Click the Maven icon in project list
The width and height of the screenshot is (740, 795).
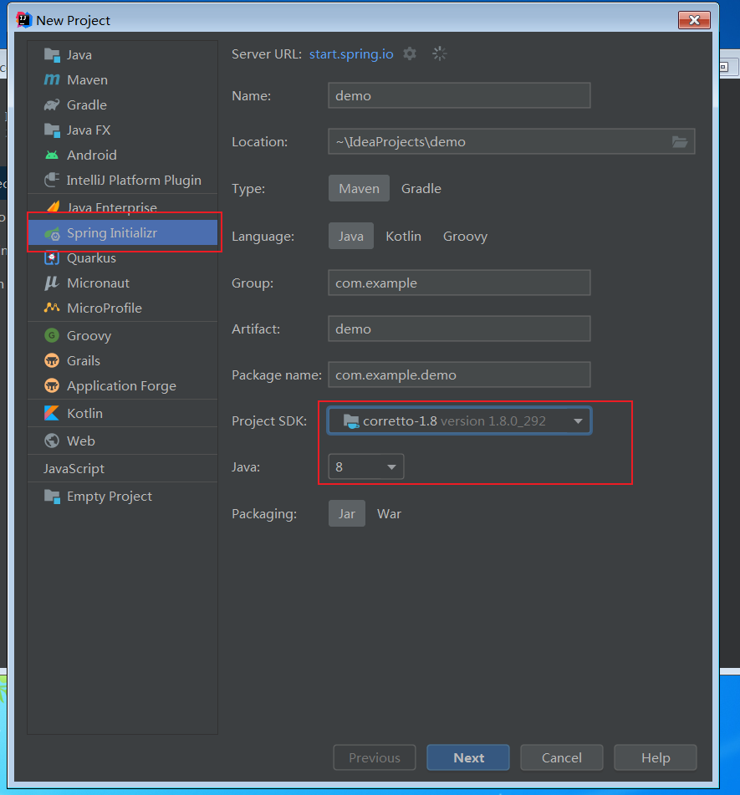[52, 79]
